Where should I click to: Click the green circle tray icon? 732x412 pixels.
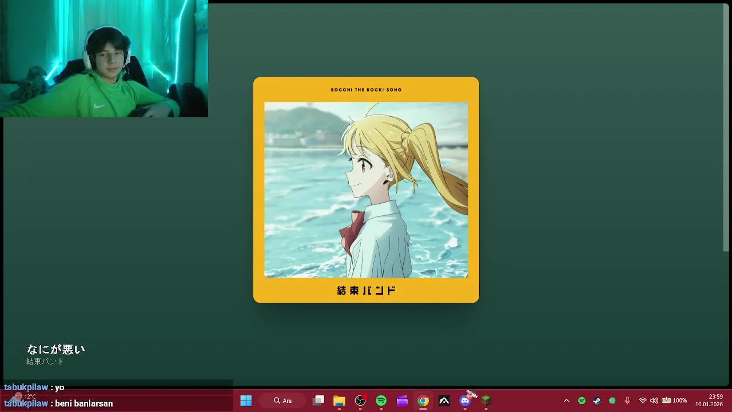(612, 401)
